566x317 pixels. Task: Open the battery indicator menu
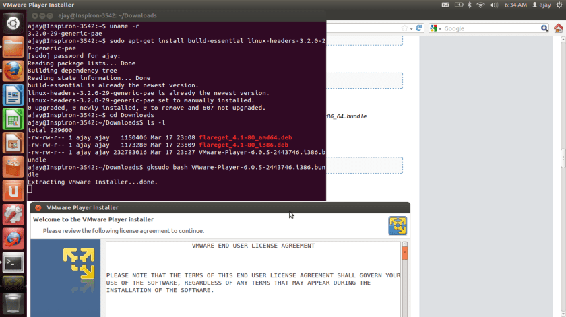459,5
